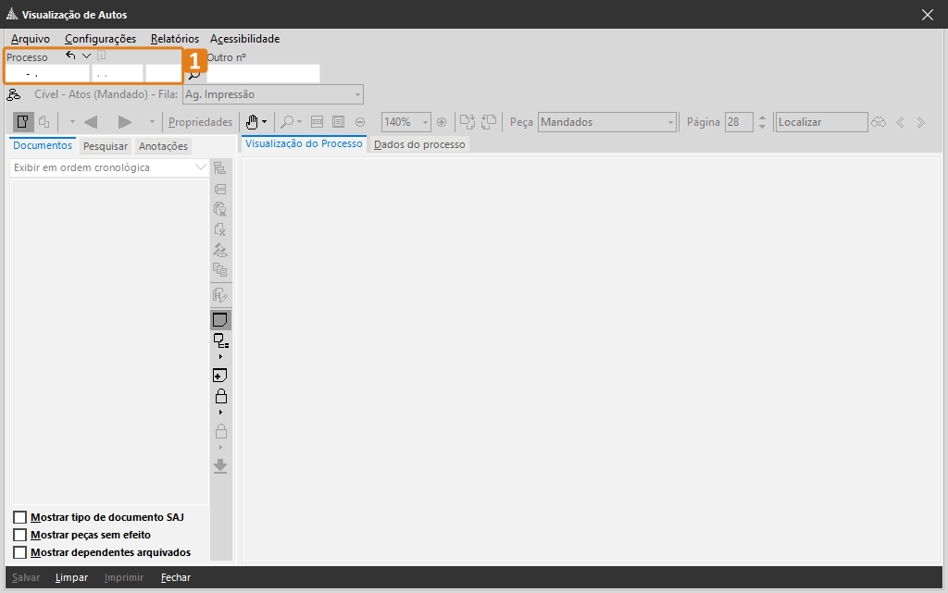Click the active black padlock icon
Viewport: 948px width, 593px height.
pos(221,396)
